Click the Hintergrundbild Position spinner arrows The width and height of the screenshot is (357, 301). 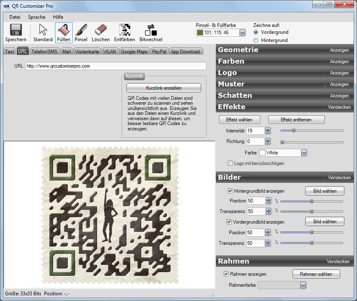(268, 201)
